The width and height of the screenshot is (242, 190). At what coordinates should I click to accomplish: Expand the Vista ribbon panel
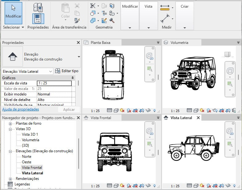pos(149,28)
